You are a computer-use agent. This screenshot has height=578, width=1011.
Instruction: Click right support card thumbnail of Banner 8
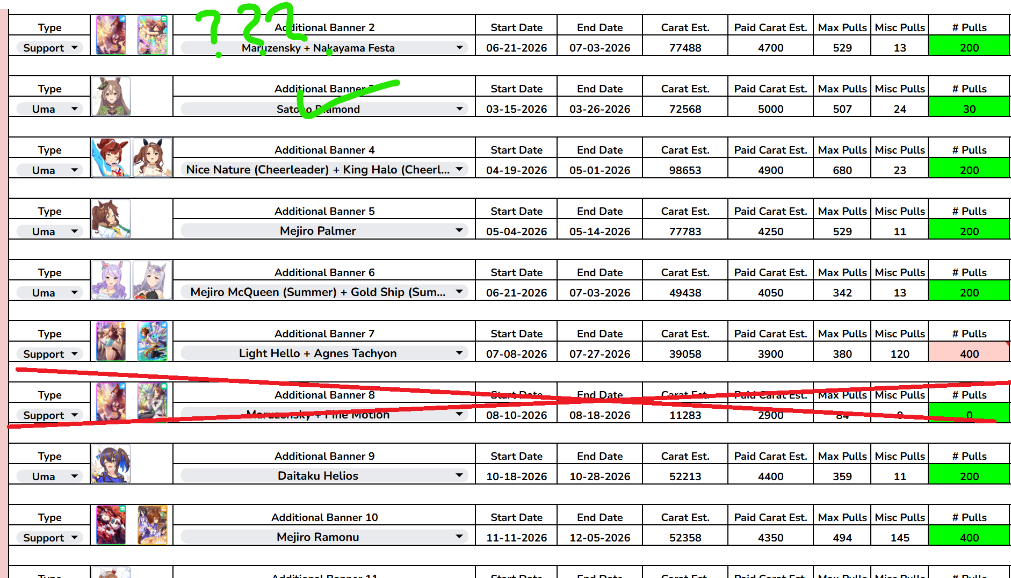[153, 403]
